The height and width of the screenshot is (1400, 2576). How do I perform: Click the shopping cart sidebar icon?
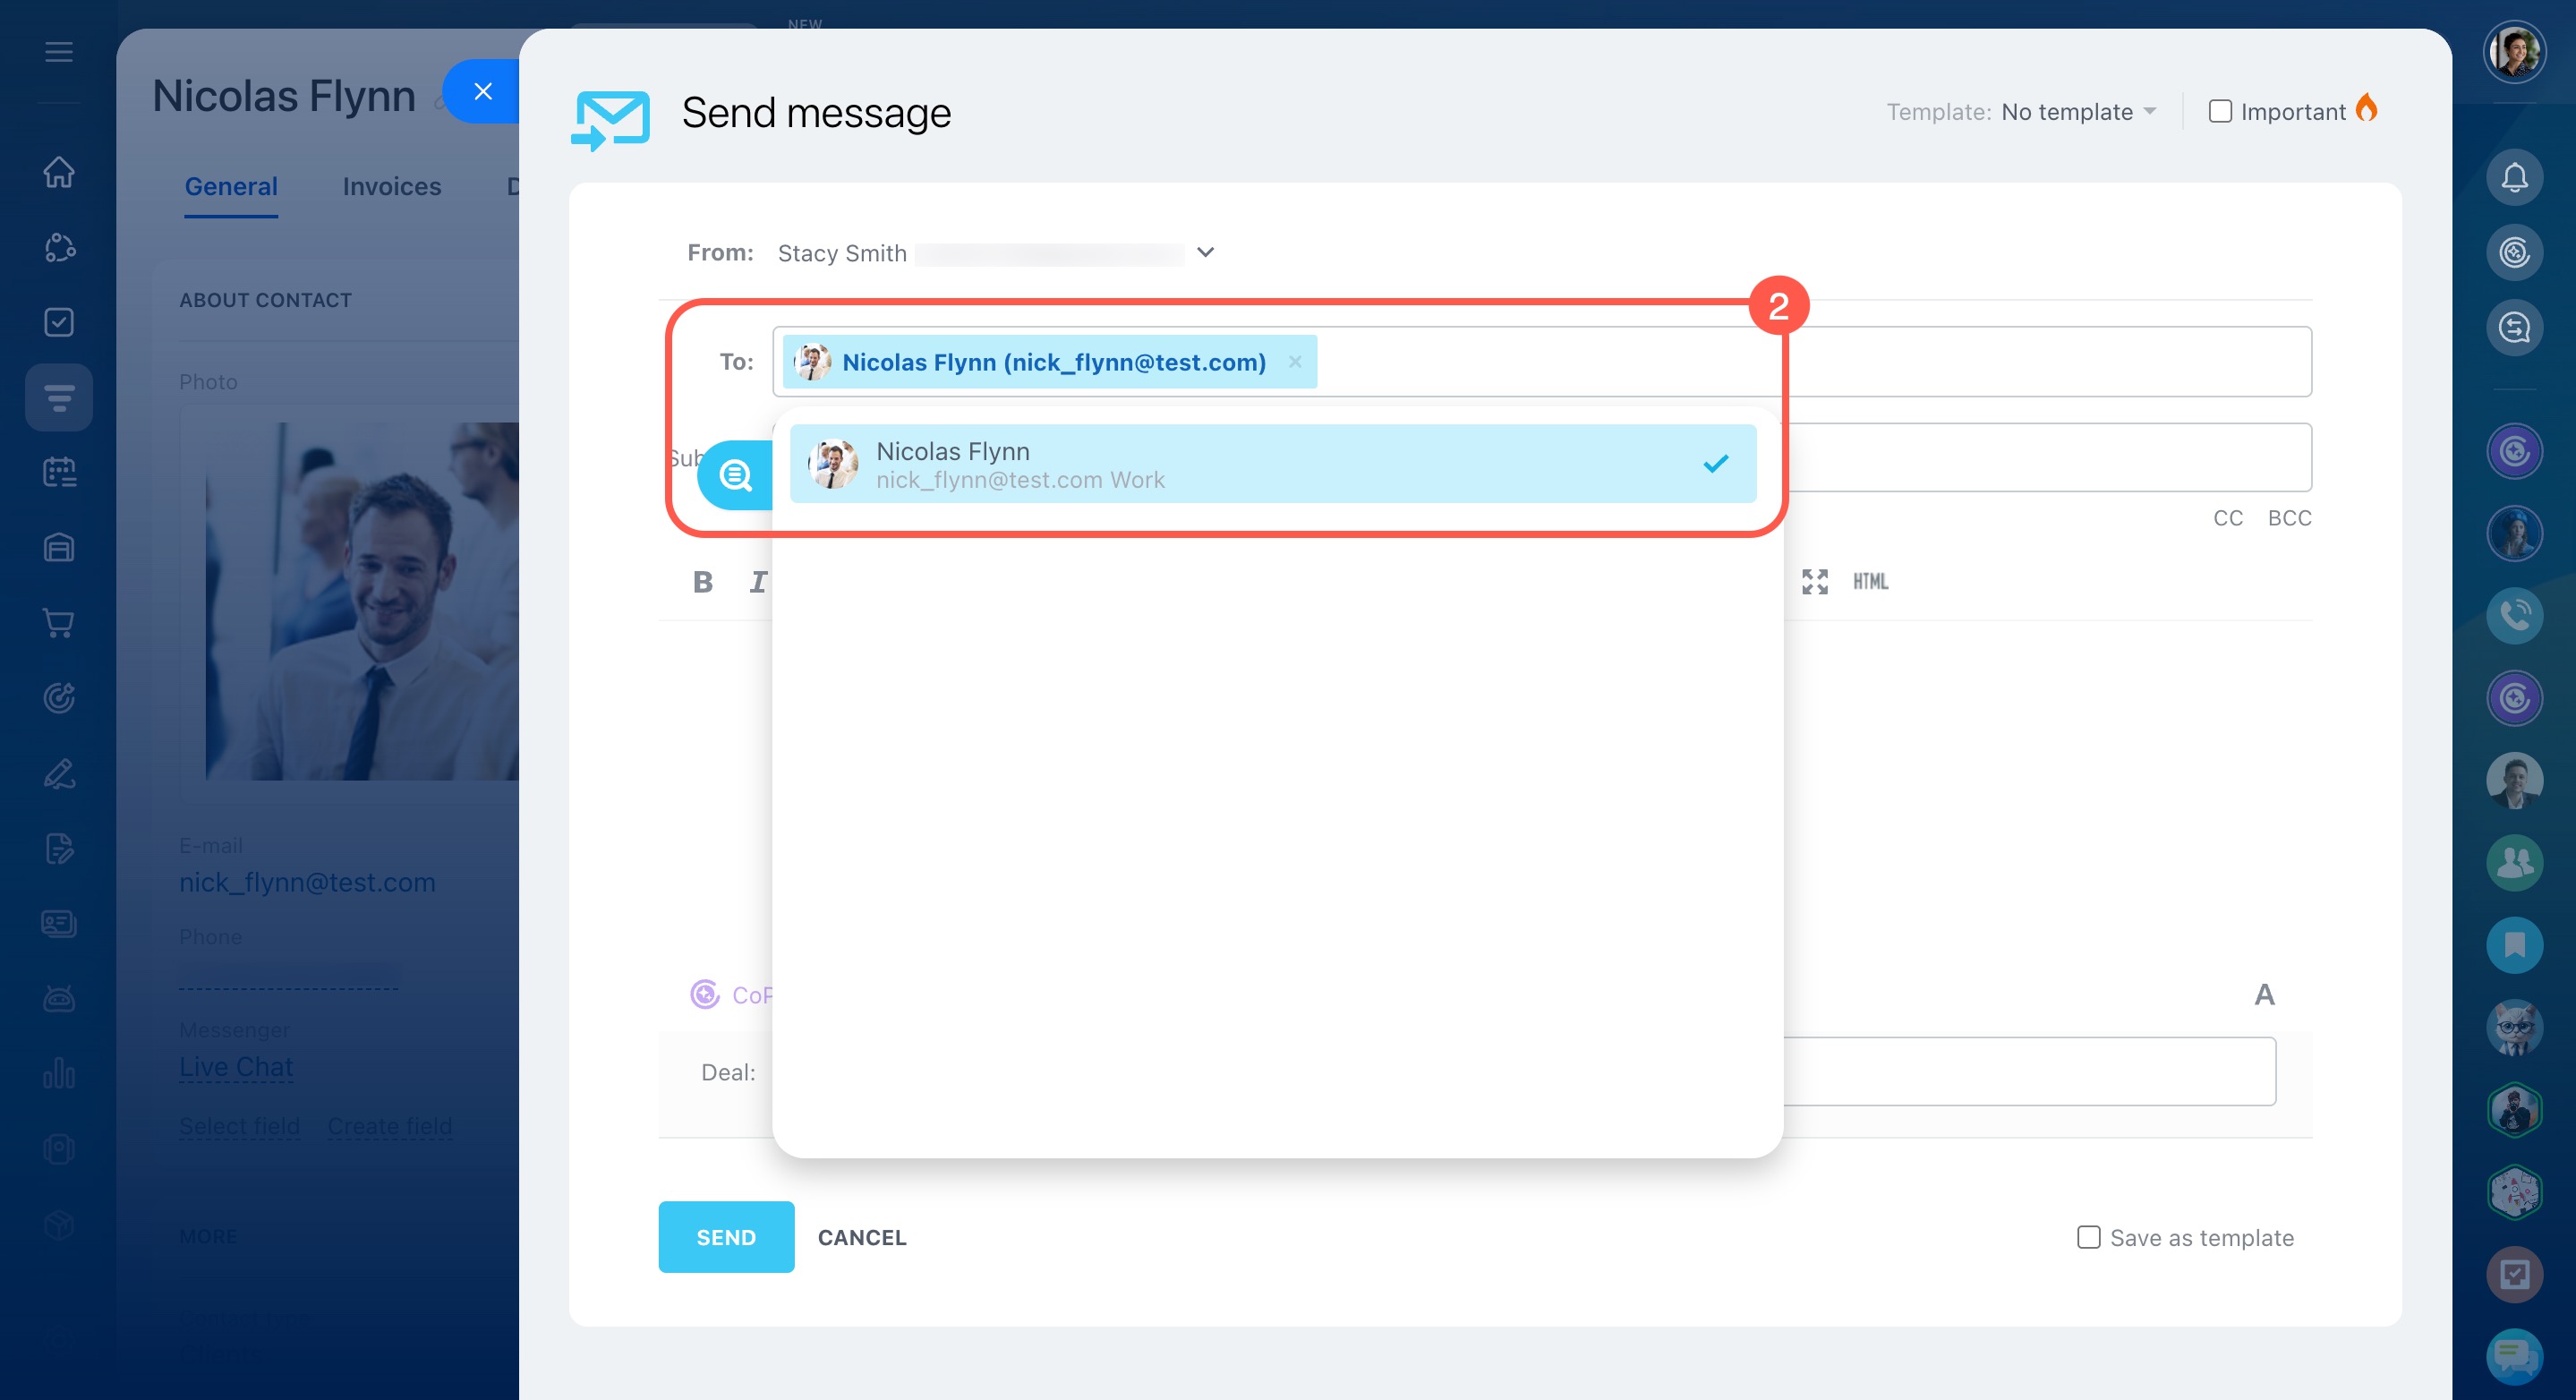click(x=59, y=623)
